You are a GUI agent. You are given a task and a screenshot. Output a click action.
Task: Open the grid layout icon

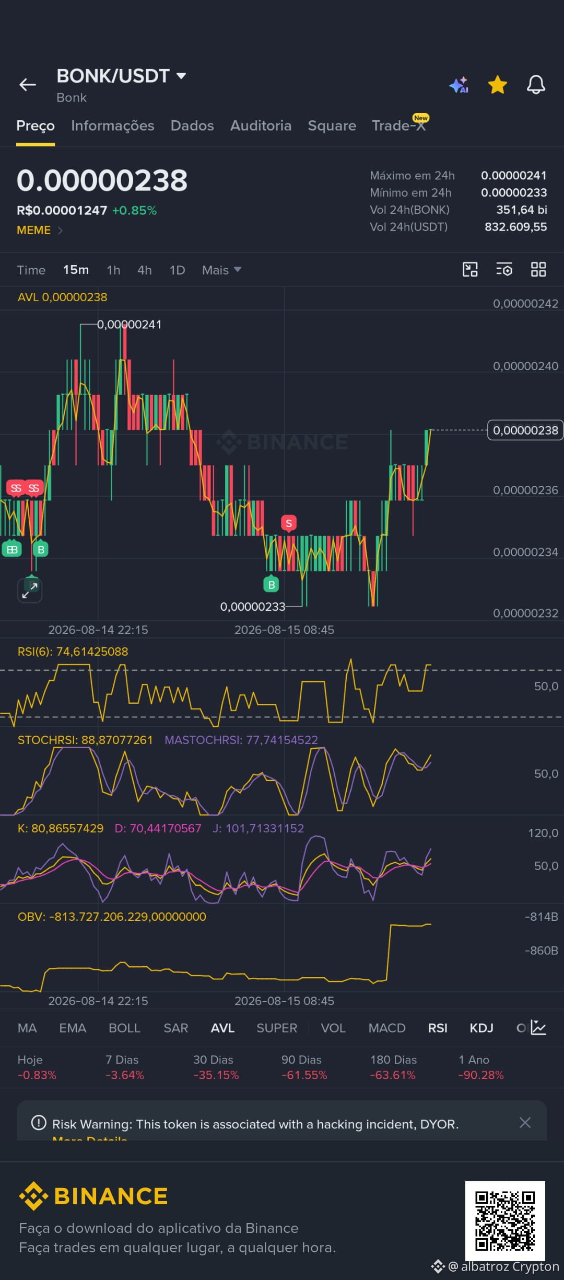[538, 269]
